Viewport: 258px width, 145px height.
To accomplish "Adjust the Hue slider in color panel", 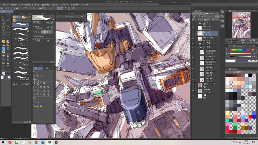I will coord(240,50).
